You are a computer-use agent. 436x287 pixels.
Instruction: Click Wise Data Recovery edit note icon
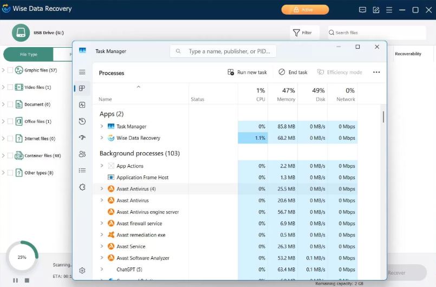[376, 10]
